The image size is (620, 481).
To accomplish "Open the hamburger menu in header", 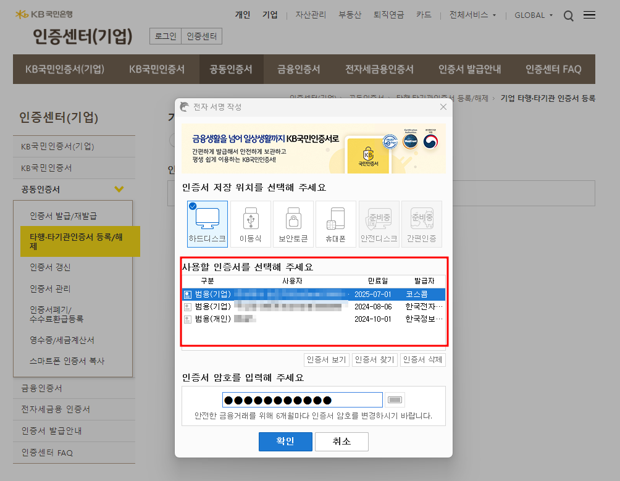I will (x=589, y=15).
